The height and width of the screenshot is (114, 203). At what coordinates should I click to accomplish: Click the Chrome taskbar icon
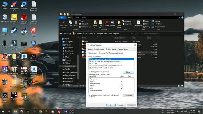coord(40,111)
